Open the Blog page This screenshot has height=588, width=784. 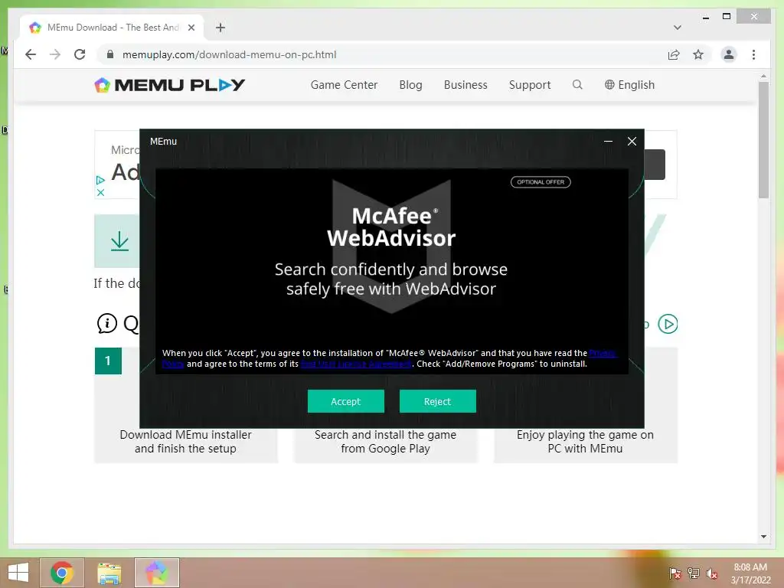point(410,85)
